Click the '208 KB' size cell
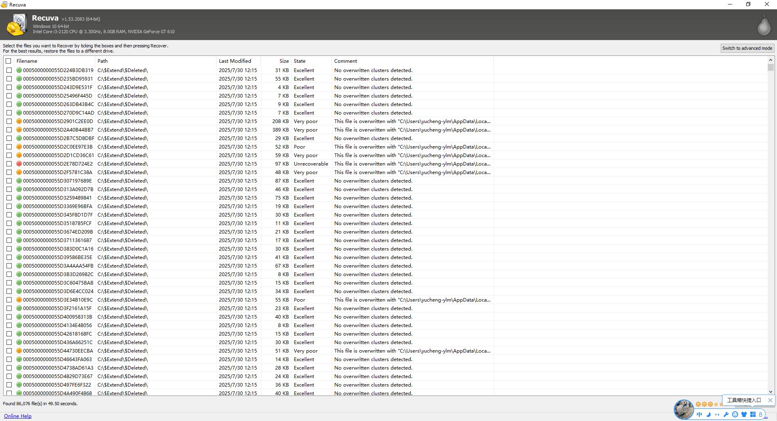This screenshot has width=777, height=421. click(280, 121)
